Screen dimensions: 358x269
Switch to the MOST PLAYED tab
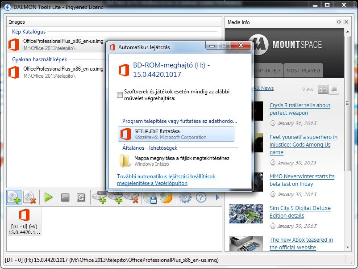pos(303,71)
